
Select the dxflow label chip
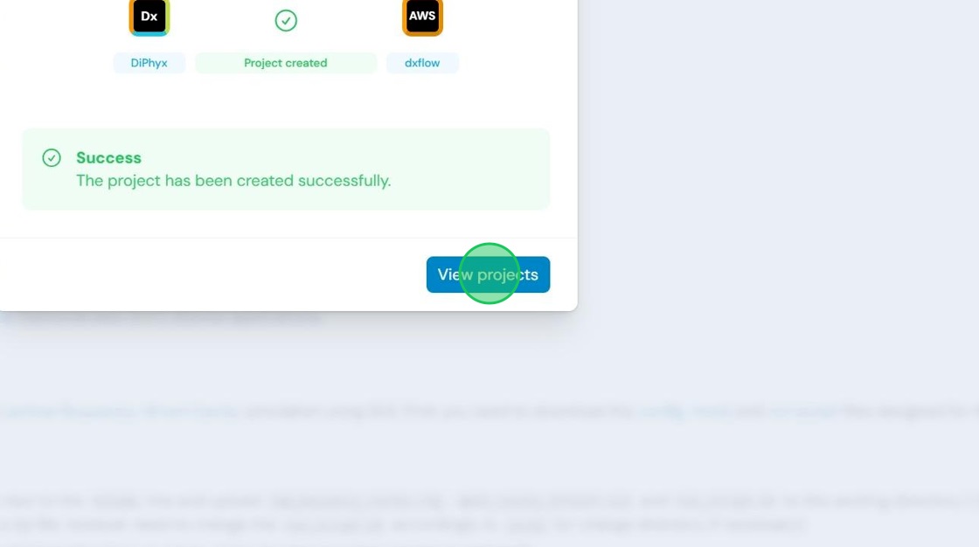(422, 63)
